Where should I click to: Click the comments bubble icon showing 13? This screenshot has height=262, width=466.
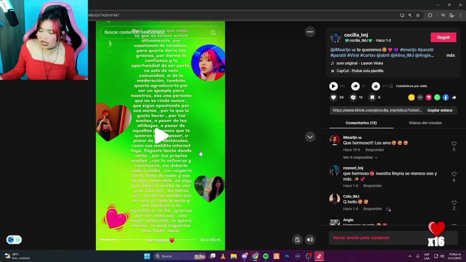click(x=353, y=98)
